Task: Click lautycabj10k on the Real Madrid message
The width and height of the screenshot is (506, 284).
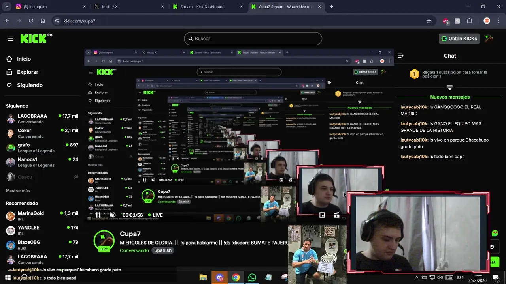Action: point(414,107)
